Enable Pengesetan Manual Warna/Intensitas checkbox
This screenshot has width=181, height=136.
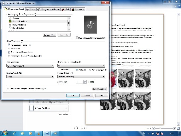tap(9, 56)
